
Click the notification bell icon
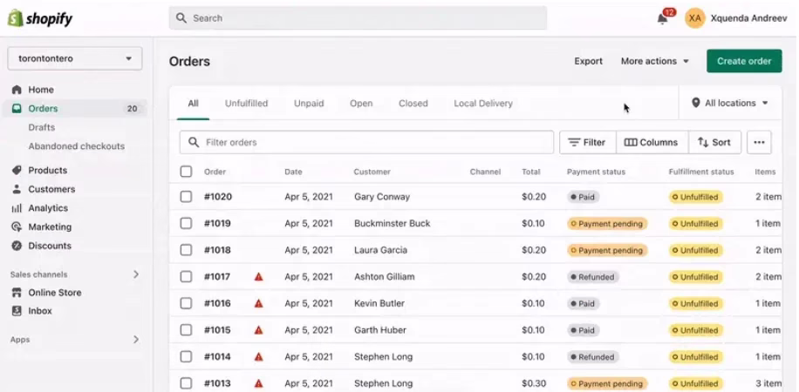(x=662, y=18)
